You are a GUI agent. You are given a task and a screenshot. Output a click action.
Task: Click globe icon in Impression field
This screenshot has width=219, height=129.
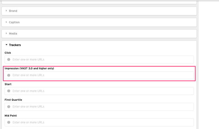pos(8,75)
